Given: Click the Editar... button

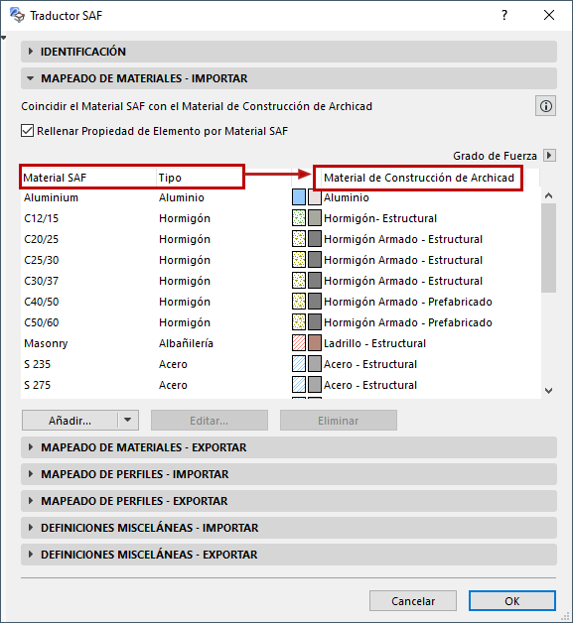Looking at the screenshot, I should pos(210,421).
